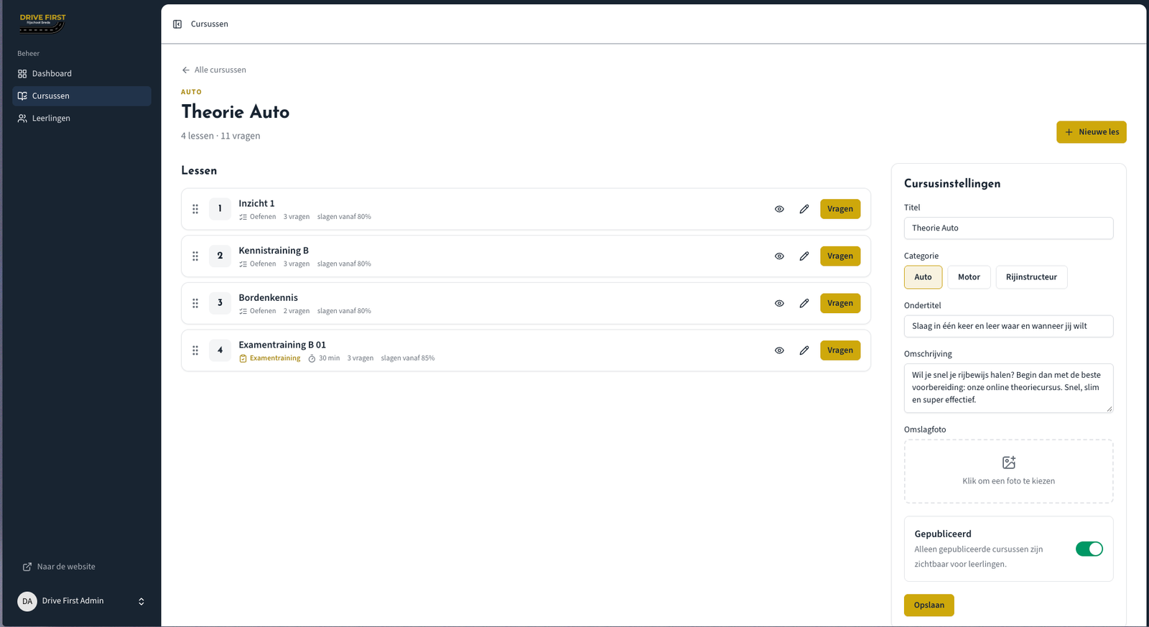
Task: Toggle visibility eye for Examentraining B 01
Action: tap(779, 350)
